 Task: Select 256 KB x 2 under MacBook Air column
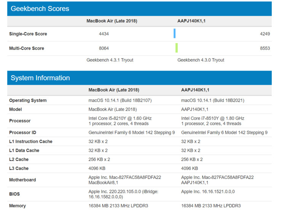[99, 159]
